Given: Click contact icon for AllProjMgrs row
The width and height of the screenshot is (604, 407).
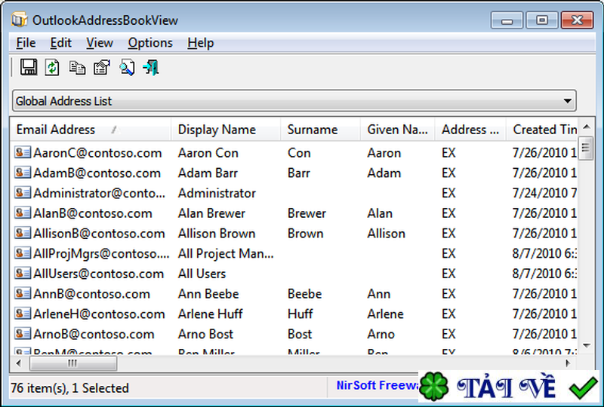Looking at the screenshot, I should [x=23, y=253].
